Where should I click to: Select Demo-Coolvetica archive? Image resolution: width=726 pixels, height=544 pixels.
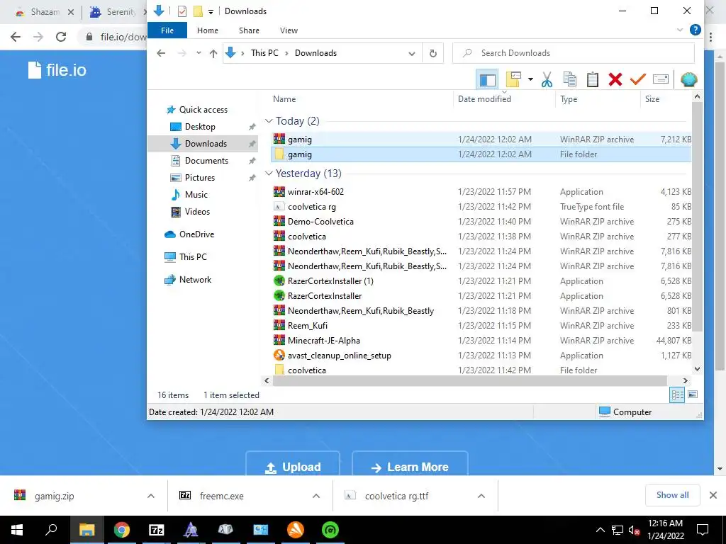(481, 222)
